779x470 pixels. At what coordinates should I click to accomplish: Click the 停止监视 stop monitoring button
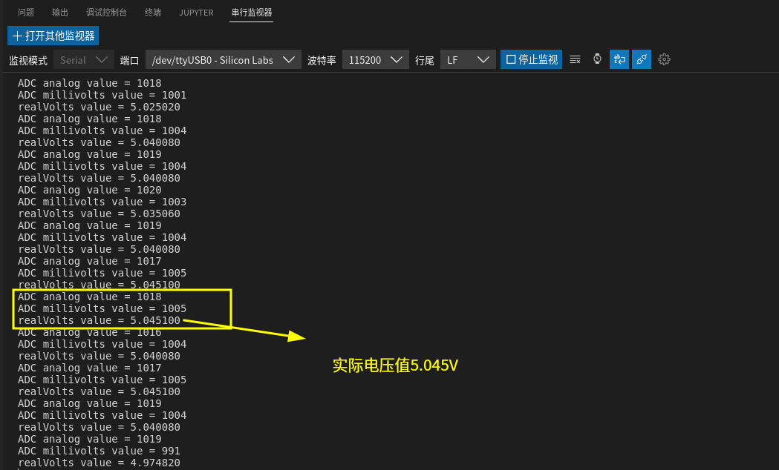pyautogui.click(x=532, y=59)
